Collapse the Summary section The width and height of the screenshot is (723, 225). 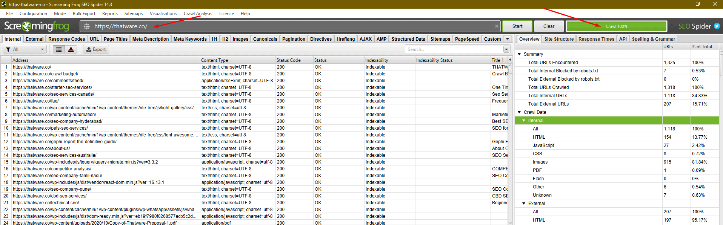coord(519,54)
